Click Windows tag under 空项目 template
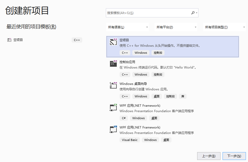Image resolution: width=248 pixels, height=162 pixels. (x=141, y=53)
